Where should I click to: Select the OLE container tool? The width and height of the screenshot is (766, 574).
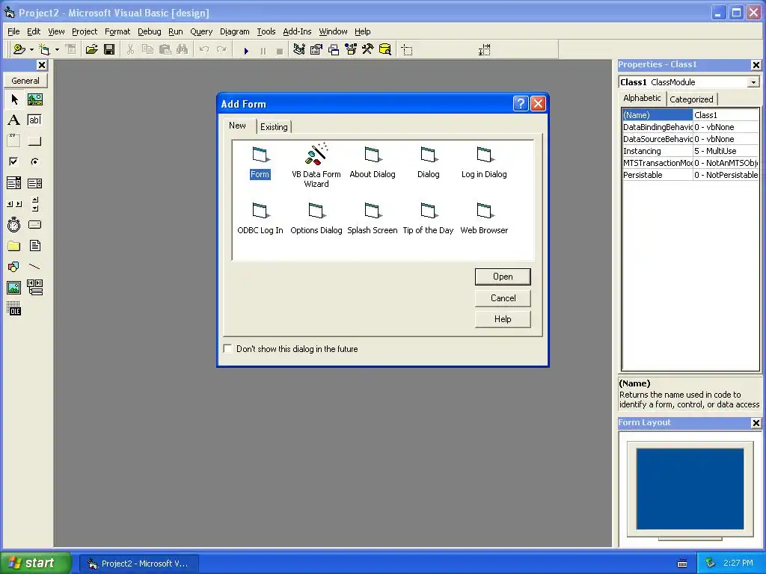click(x=13, y=309)
